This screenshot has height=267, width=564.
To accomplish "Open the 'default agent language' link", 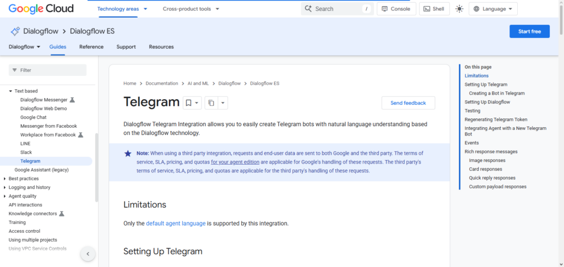I will pos(176,223).
